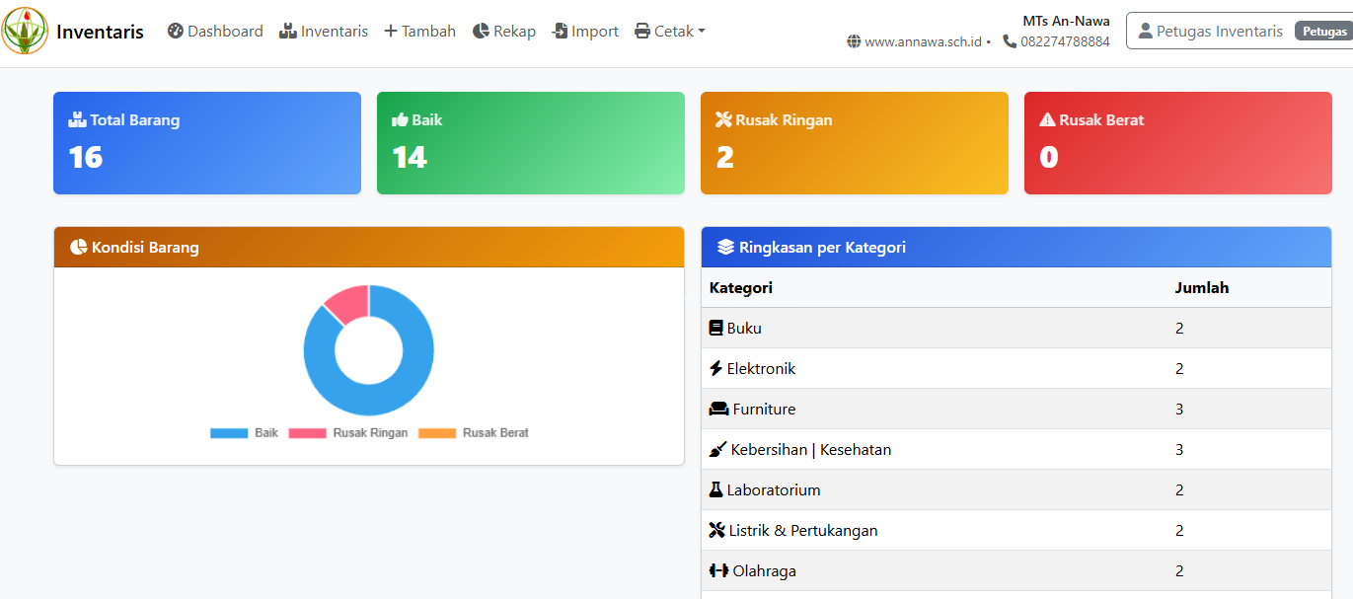1353x599 pixels.
Task: Toggle Baik legend item in chart
Action: click(x=245, y=433)
